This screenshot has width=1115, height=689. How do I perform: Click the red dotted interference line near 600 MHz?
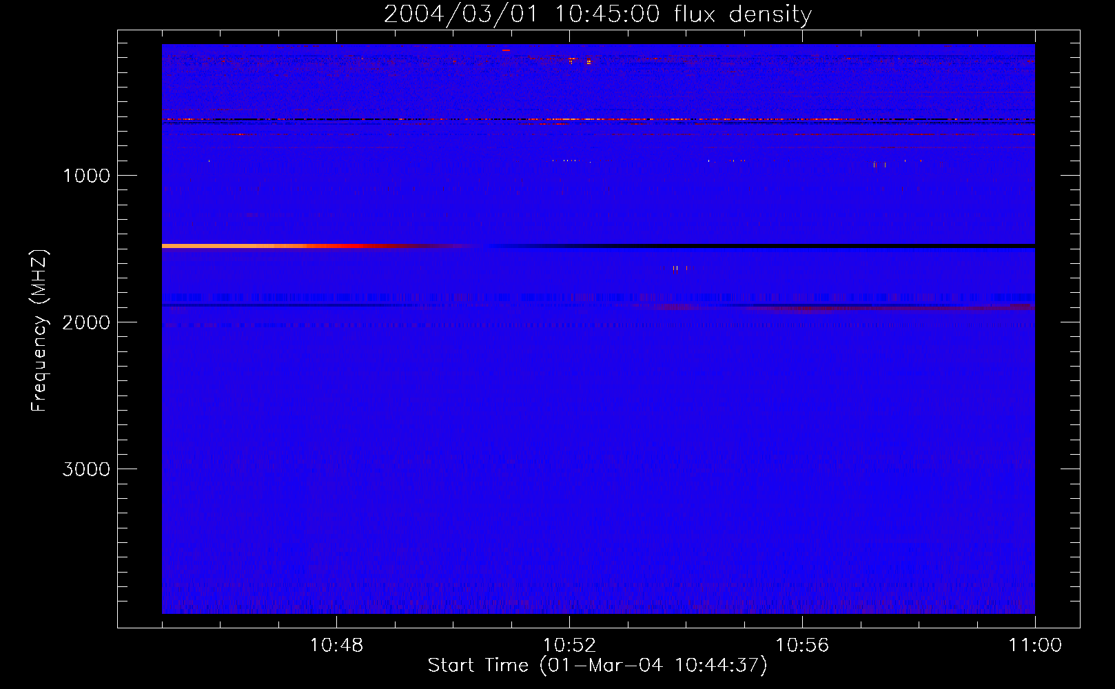598,119
